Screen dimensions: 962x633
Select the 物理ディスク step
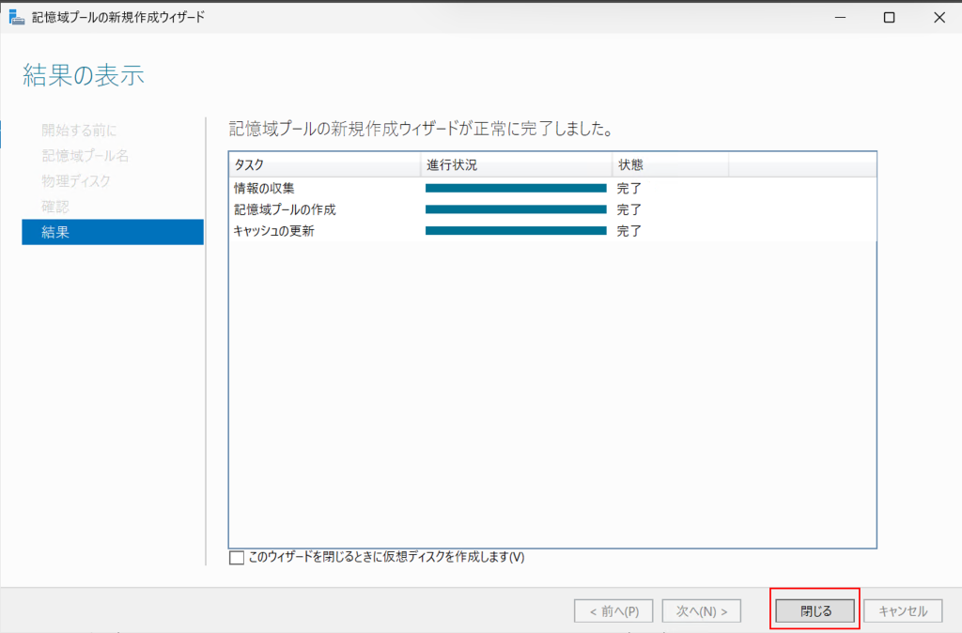(76, 181)
